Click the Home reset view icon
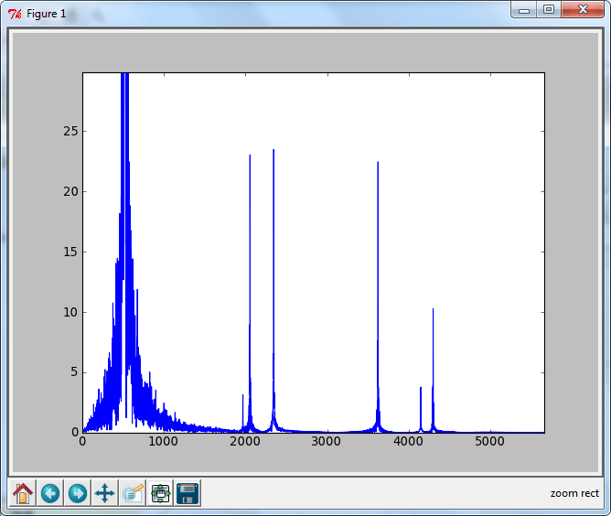The height and width of the screenshot is (516, 611). pyautogui.click(x=23, y=494)
